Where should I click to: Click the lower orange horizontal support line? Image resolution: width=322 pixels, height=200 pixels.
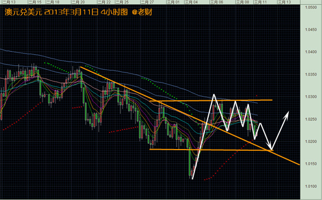[211, 150]
